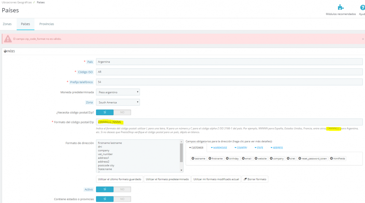The width and height of the screenshot is (365, 203).
Task: Open the Moneda predeterminada dropdown
Action: pos(118,92)
